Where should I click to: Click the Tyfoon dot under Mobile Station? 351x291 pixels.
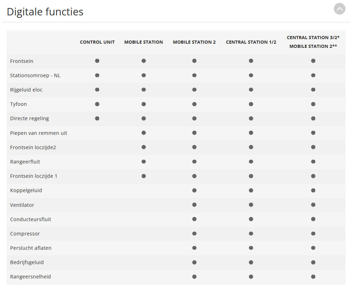coord(144,104)
